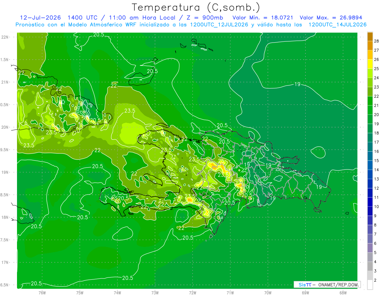Screen dimensions: 385x297
Task: Click the 20.5 contour label at bottom left
Action: (36, 284)
